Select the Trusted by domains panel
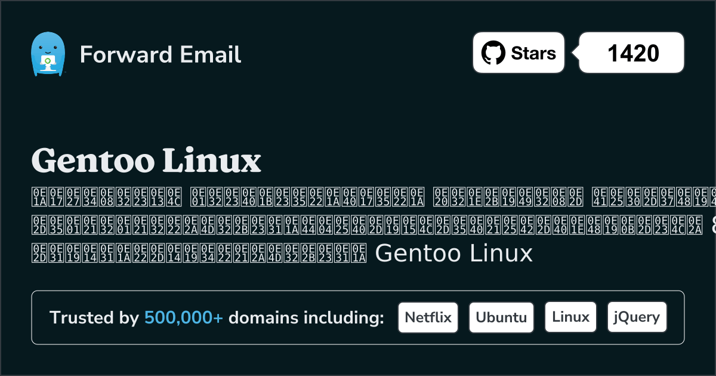Image resolution: width=716 pixels, height=376 pixels. [358, 317]
